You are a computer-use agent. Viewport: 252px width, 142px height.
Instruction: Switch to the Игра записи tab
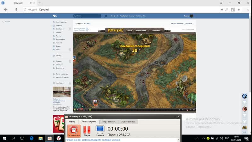[x=109, y=122]
